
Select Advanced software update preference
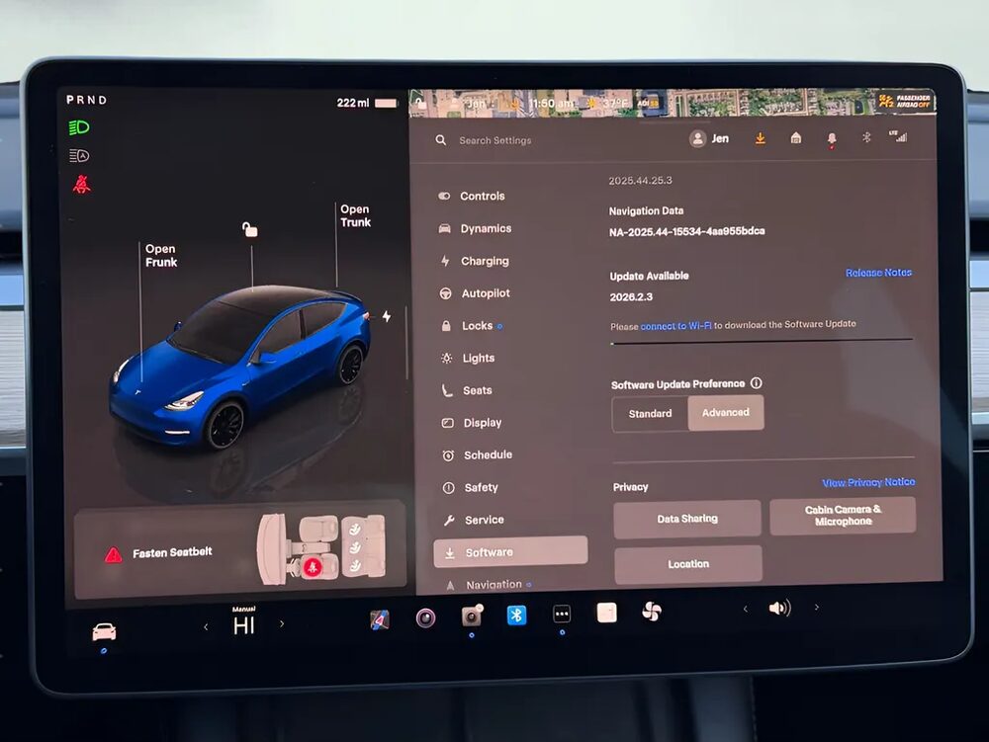coord(726,413)
